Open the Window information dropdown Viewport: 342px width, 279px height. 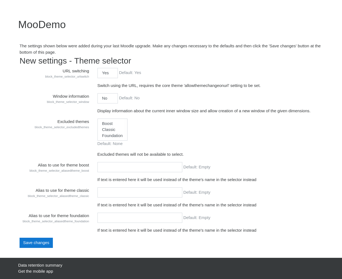pos(107,98)
